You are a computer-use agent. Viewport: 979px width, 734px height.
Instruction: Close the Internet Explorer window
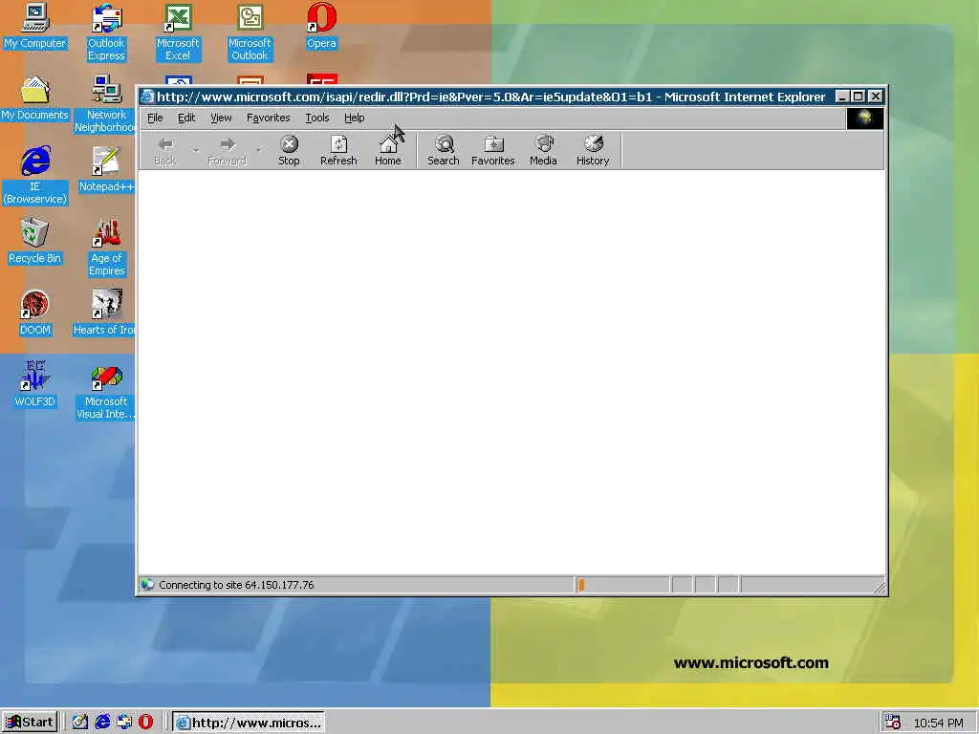(x=876, y=97)
